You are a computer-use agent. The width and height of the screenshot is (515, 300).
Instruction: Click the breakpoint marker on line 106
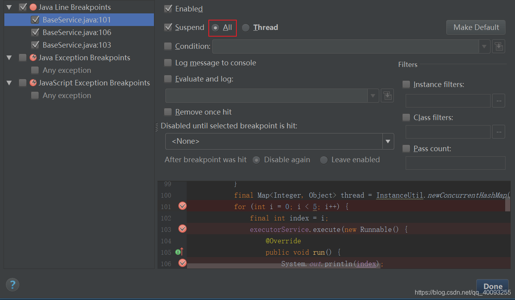coord(182,263)
